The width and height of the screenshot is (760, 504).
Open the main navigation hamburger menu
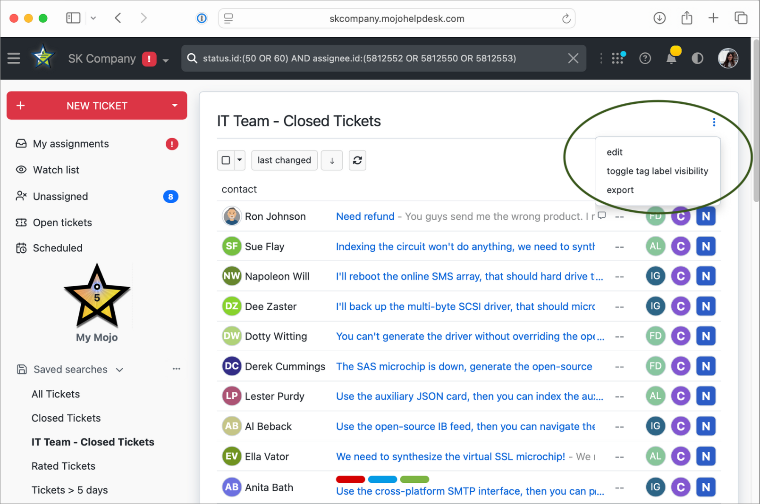tap(14, 58)
